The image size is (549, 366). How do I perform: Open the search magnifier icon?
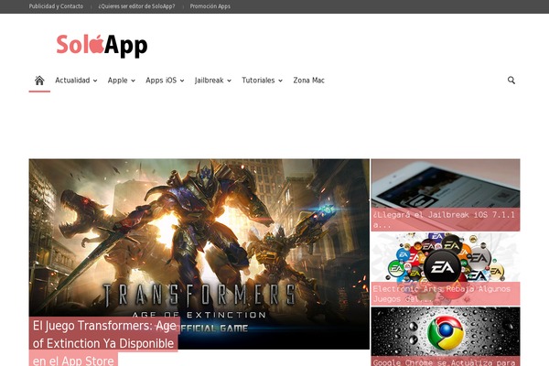point(511,81)
